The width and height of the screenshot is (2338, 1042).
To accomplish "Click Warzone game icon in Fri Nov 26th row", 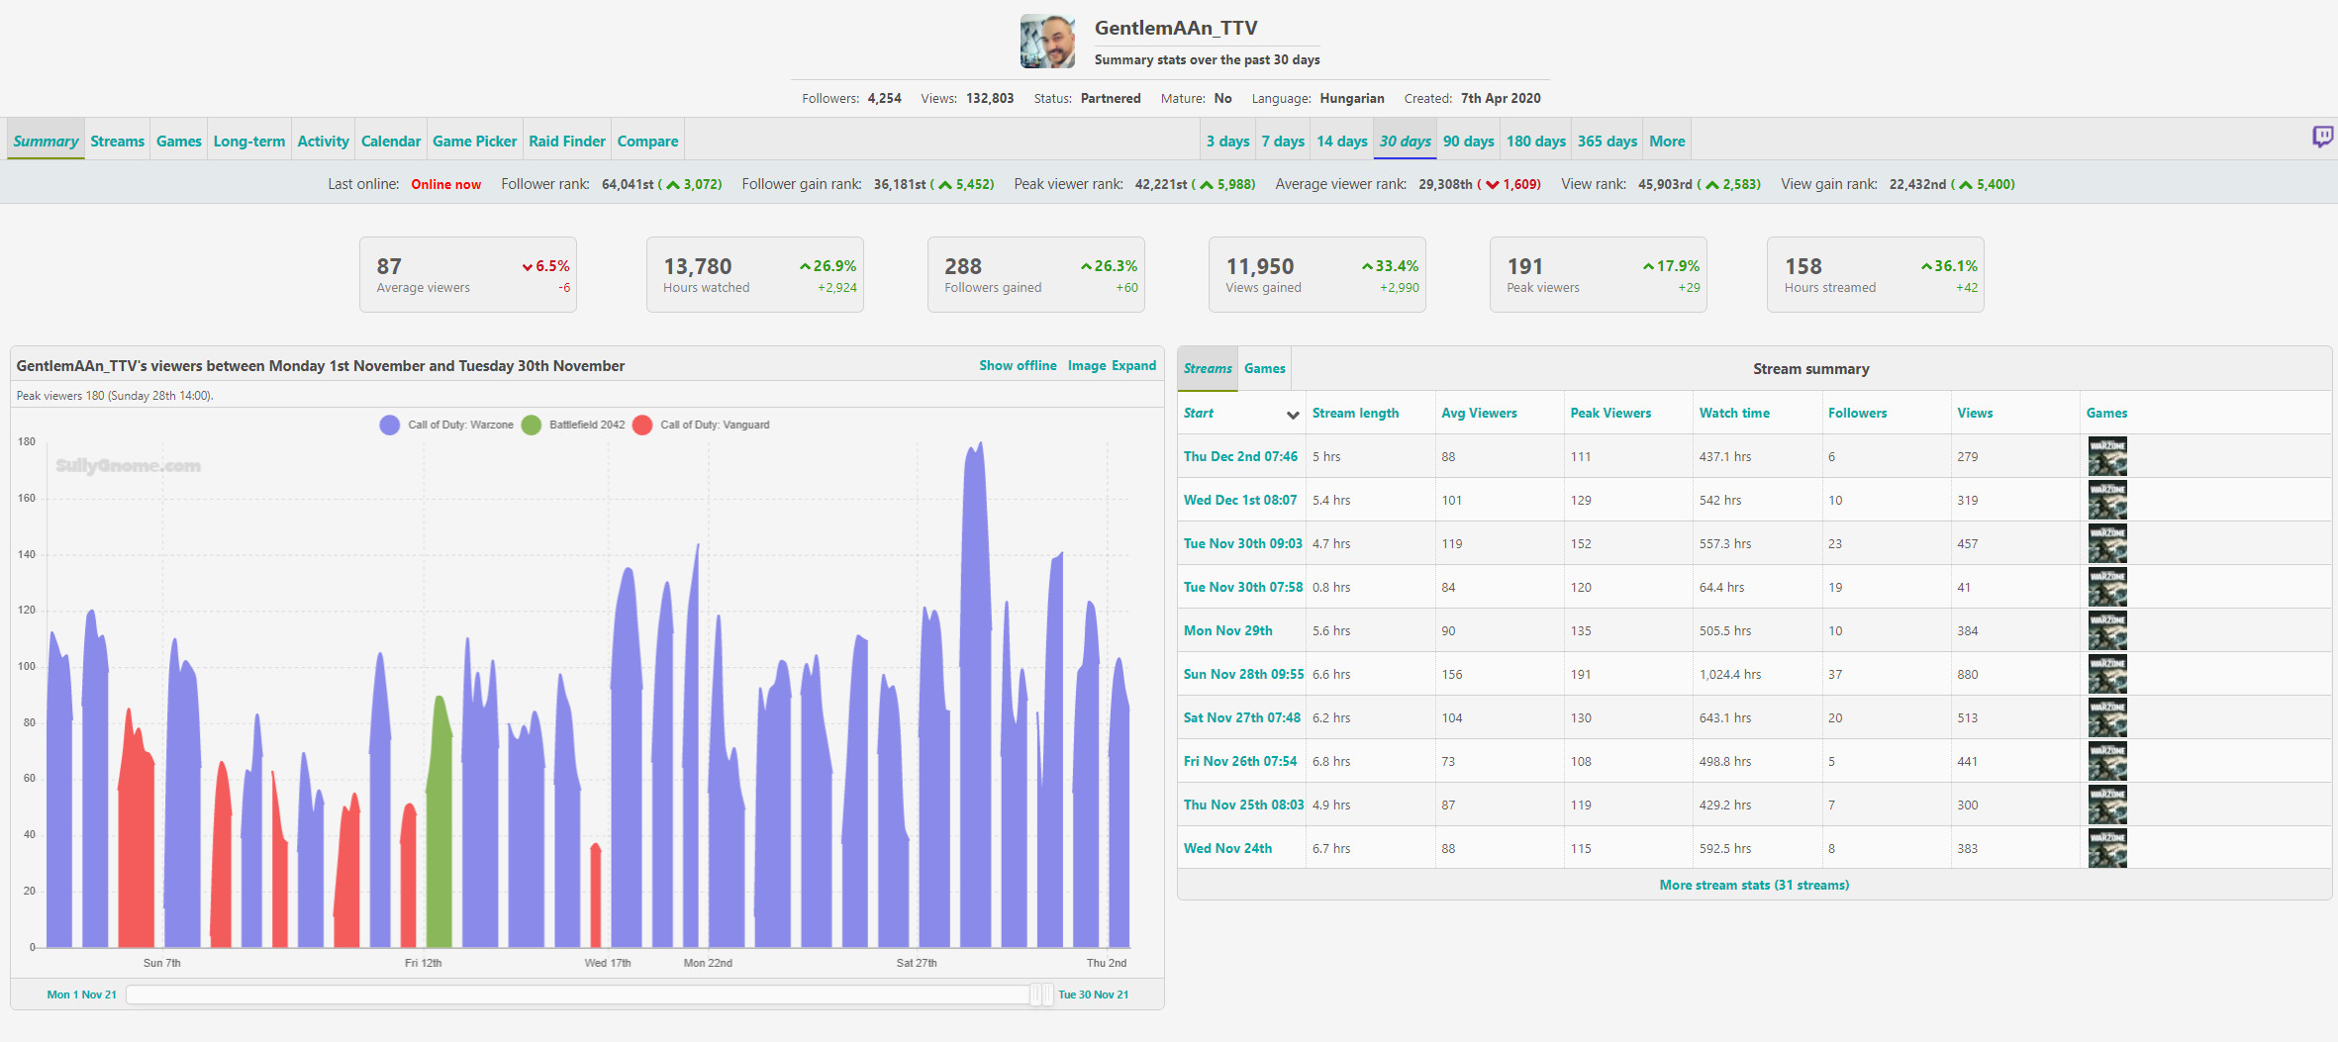I will tap(2107, 761).
